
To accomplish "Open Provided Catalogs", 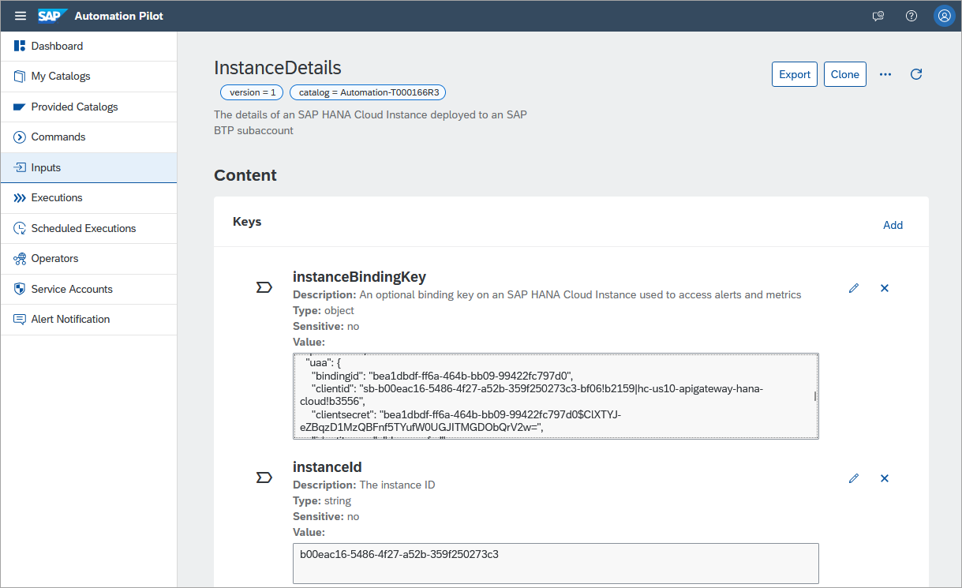I will pyautogui.click(x=88, y=107).
